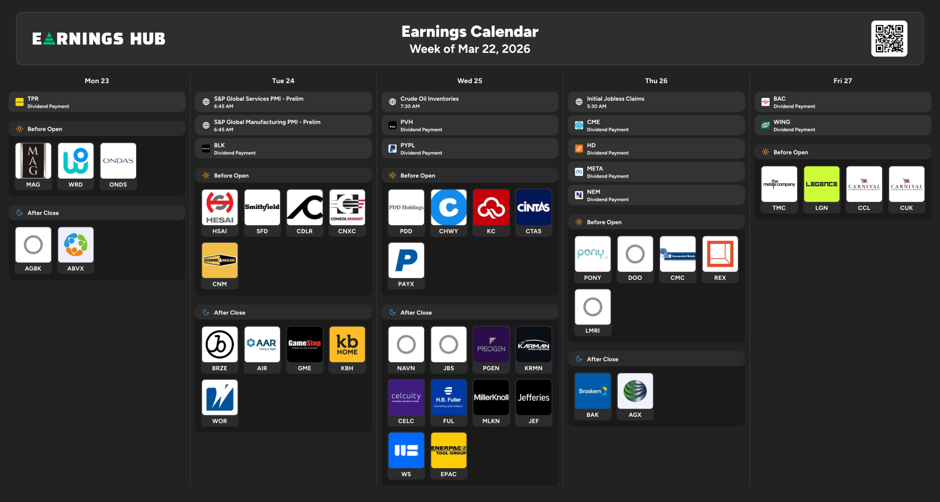Open the Legence LGN tile
The height and width of the screenshot is (502, 940).
pos(821,184)
